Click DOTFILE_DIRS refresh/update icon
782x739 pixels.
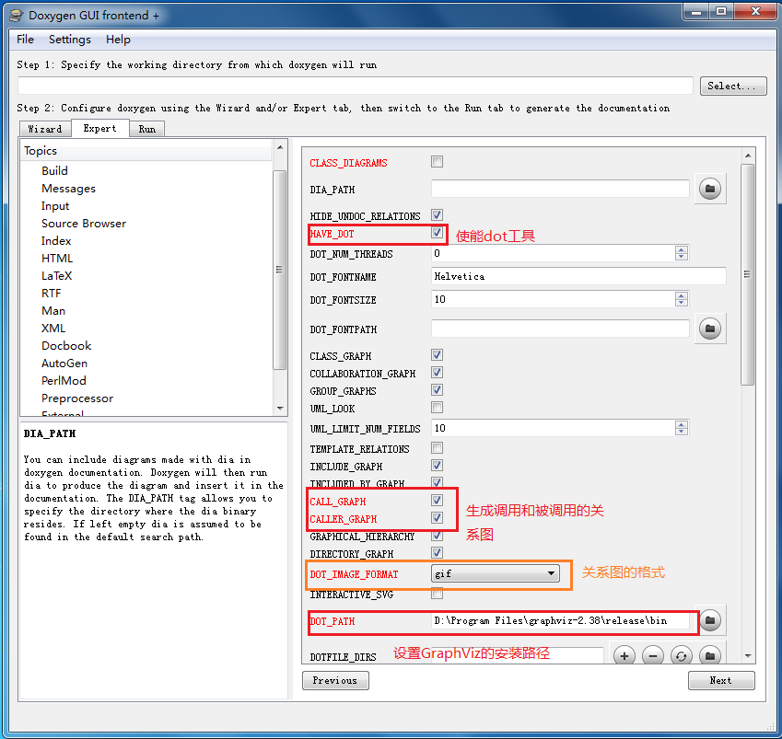(x=682, y=655)
